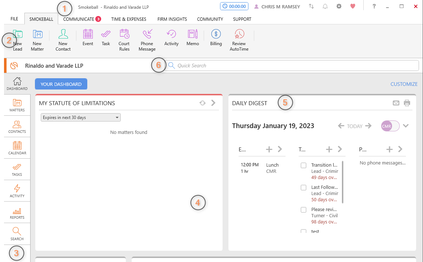Select the SMOKEBALL ribbon tab

[41, 19]
